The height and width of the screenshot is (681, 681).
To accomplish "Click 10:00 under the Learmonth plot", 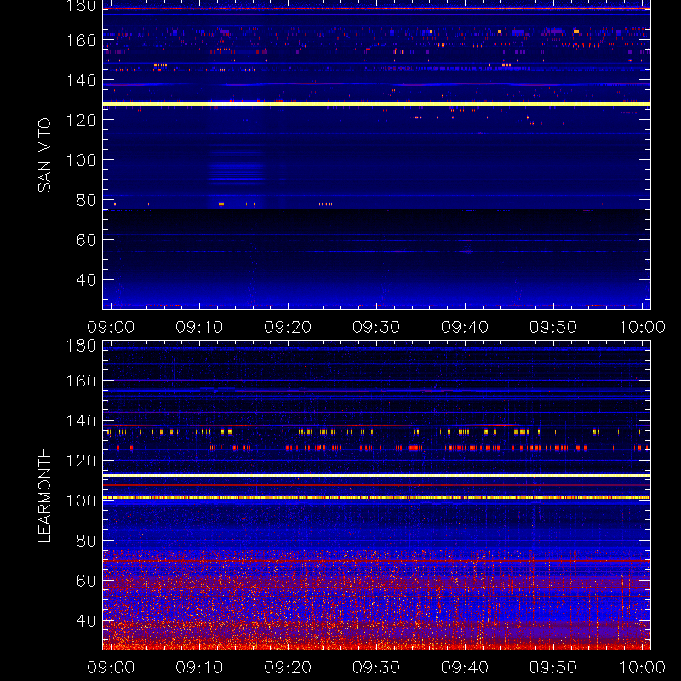I will (642, 667).
